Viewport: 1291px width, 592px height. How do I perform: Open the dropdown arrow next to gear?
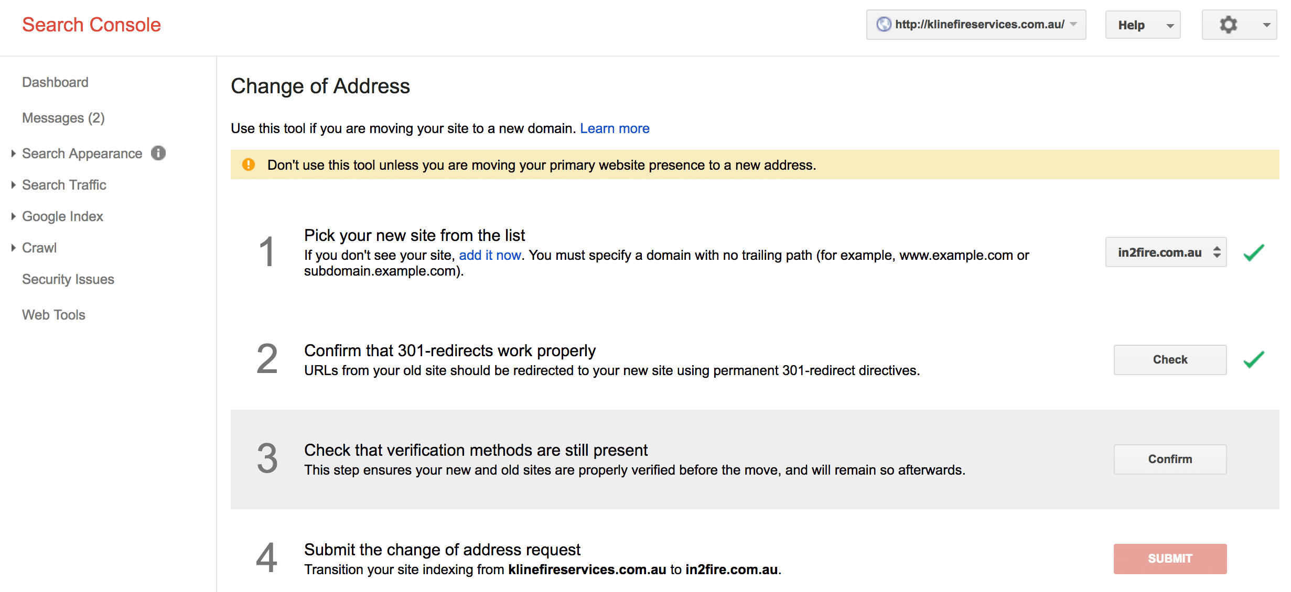click(x=1266, y=25)
